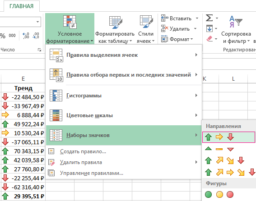
Task: Select the 3 colored arrows icon set
Action: [x=228, y=137]
